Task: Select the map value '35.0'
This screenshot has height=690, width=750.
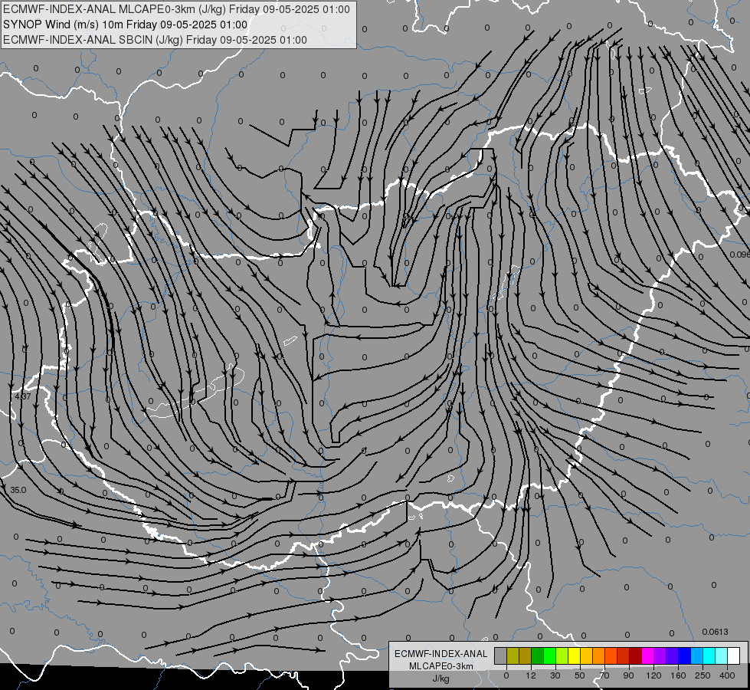Action: pyautogui.click(x=18, y=491)
